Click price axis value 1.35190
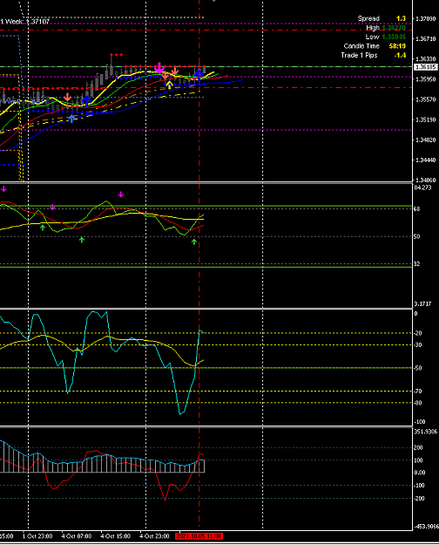Viewport: 439px width, 545px height. click(426, 119)
